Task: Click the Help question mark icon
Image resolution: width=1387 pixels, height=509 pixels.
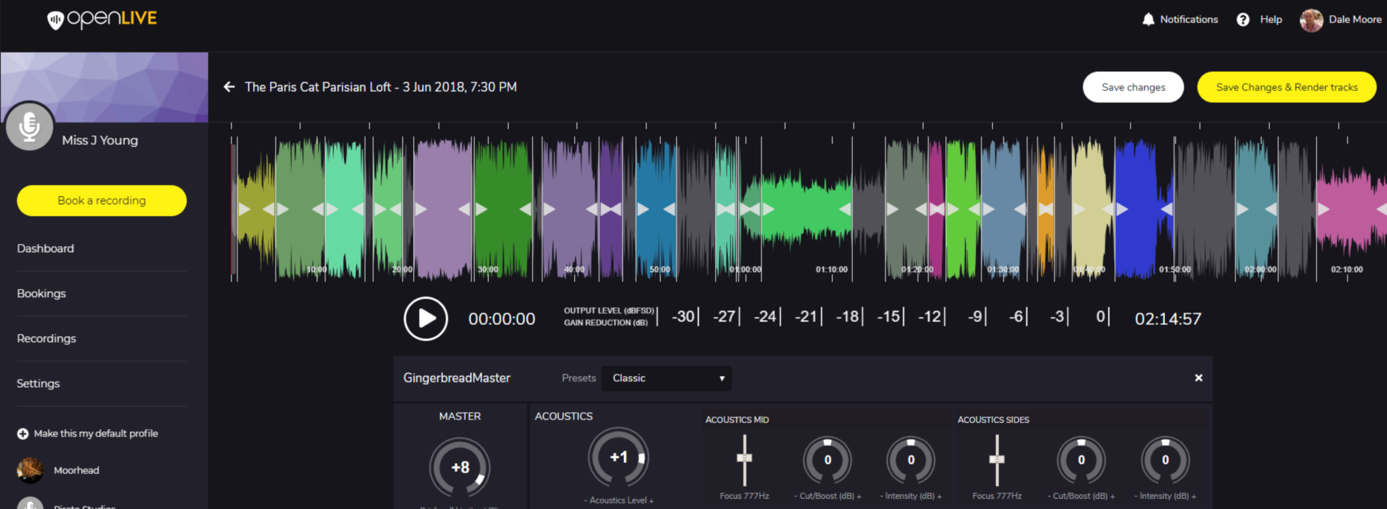Action: point(1243,20)
